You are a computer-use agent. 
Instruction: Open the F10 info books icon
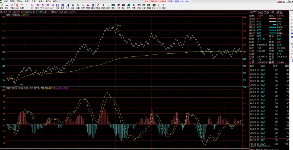154,6
